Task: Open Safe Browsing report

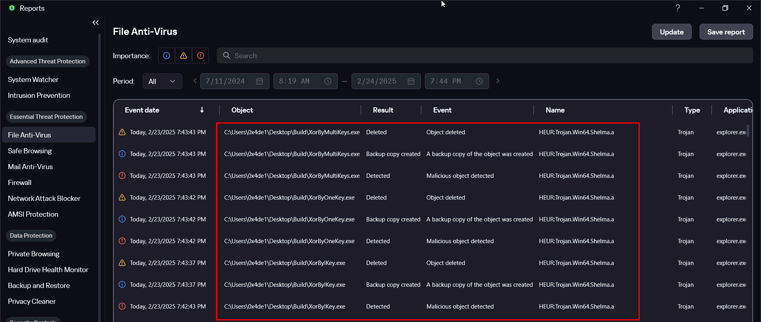Action: pos(30,151)
